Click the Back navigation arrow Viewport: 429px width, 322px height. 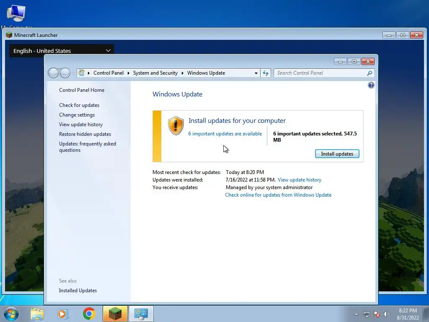tap(53, 73)
